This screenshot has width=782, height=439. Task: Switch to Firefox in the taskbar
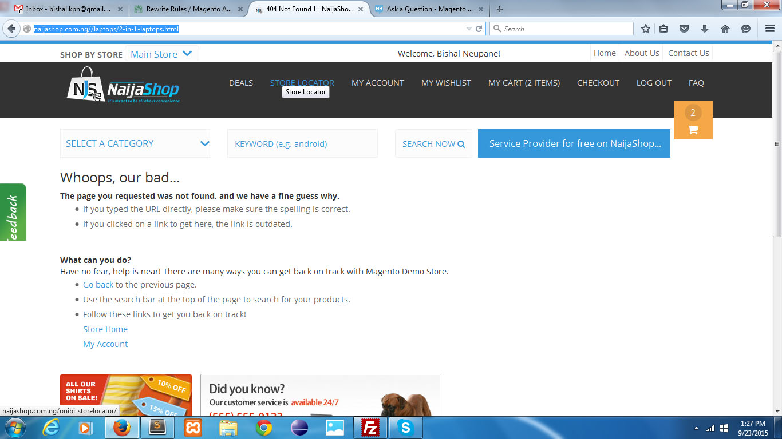pos(121,428)
